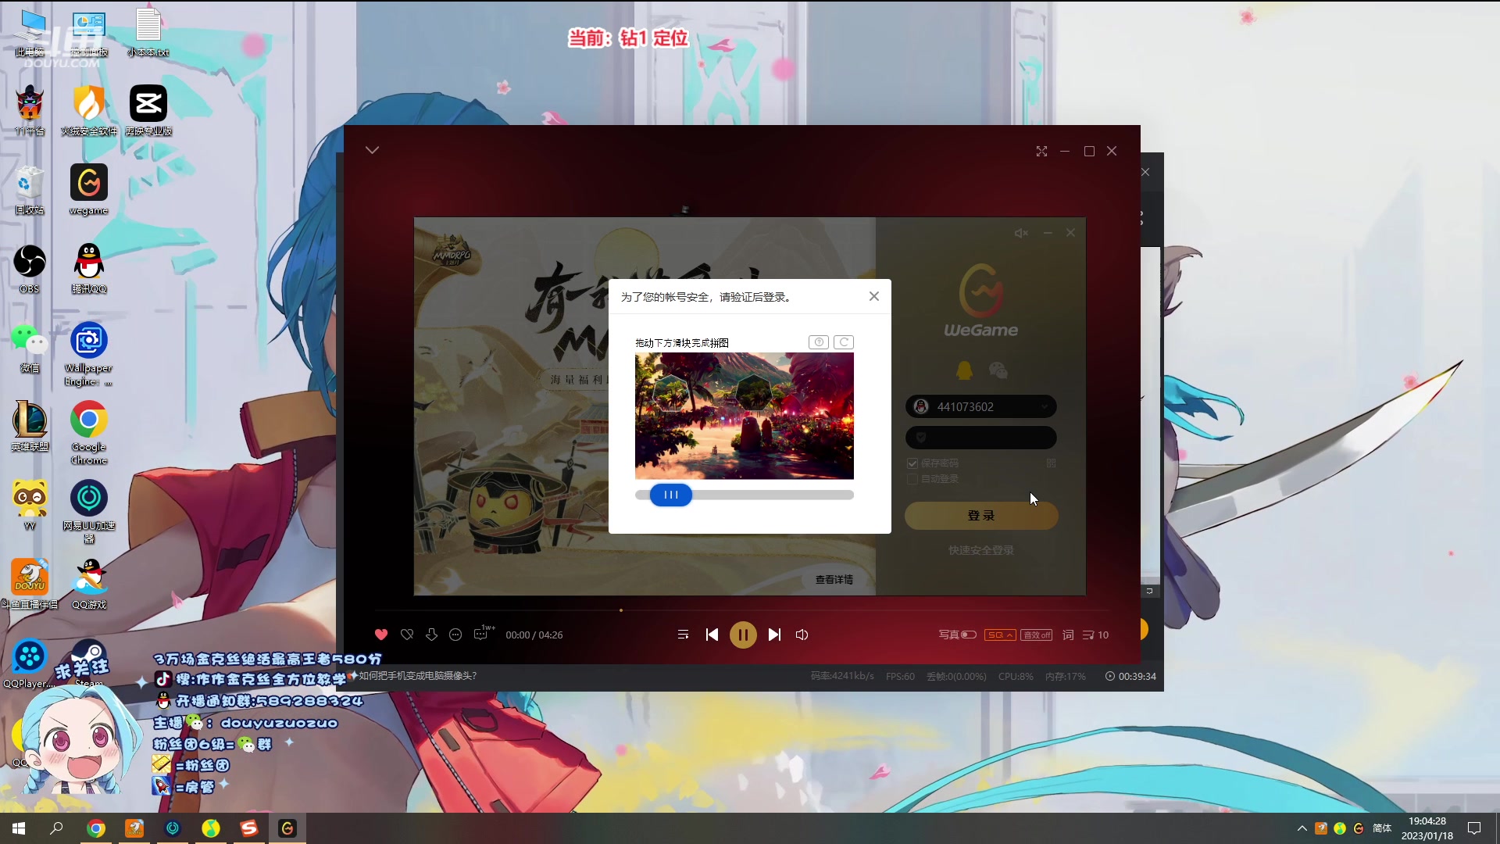Screen dimensions: 1500x844
Task: Open the Windows Start menu
Action: 19,828
